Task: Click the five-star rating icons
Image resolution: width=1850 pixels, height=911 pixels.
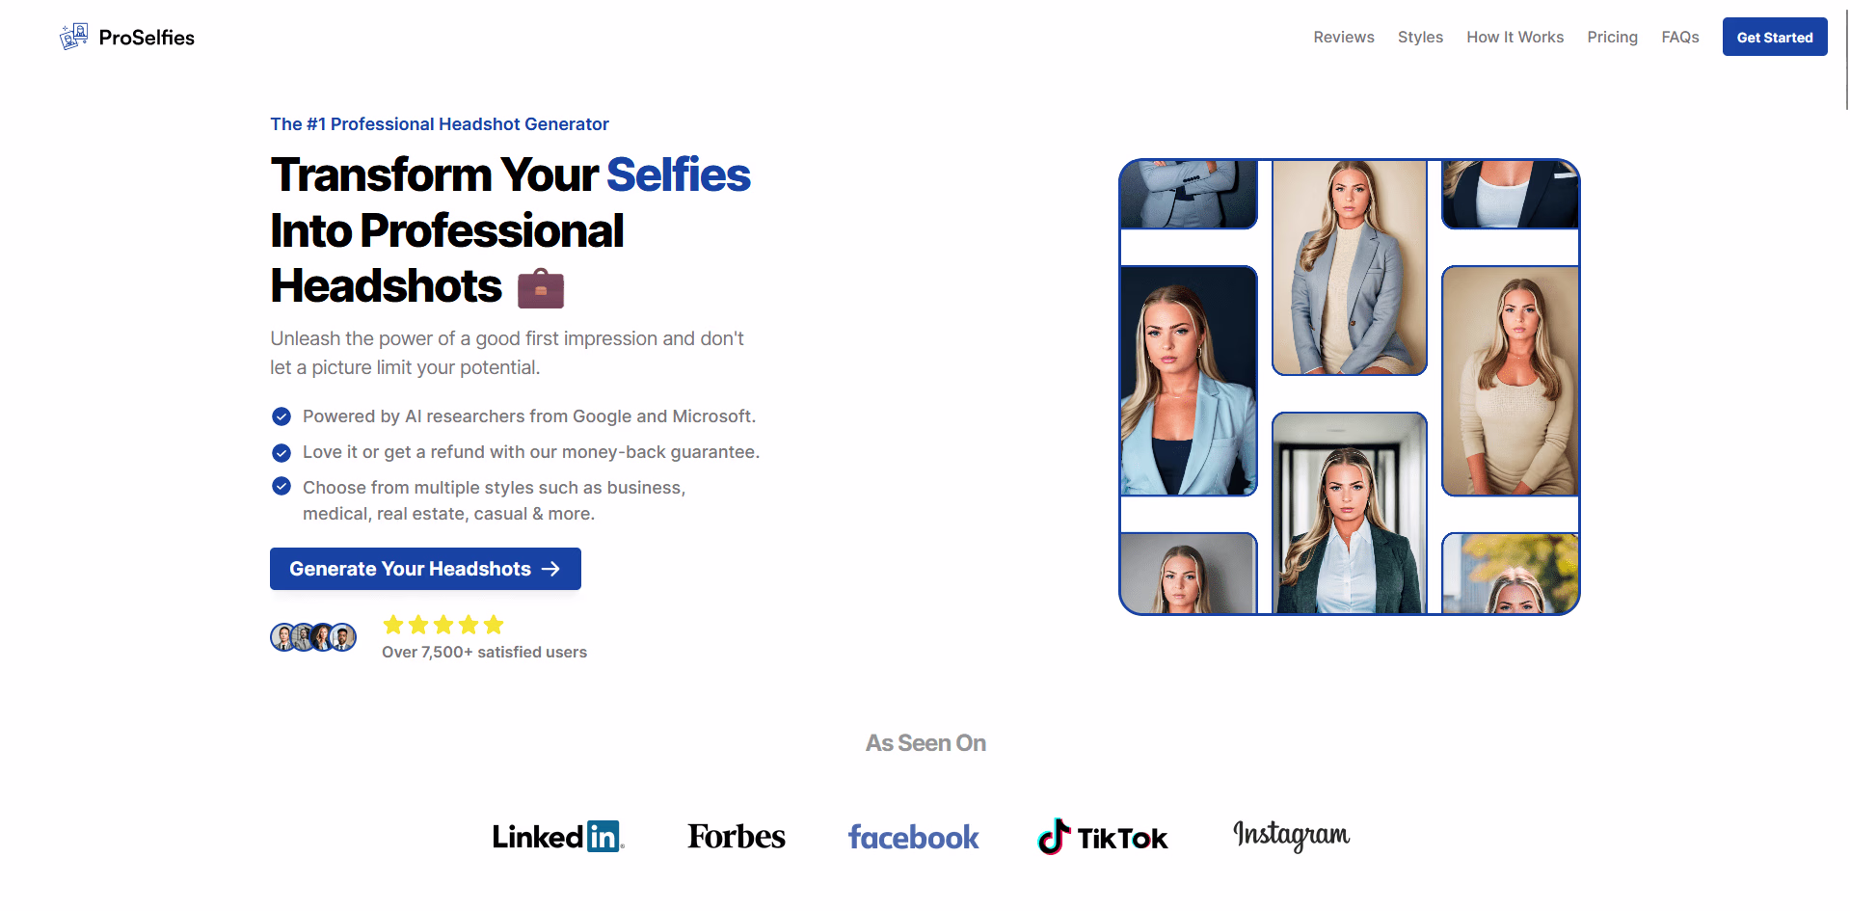Action: point(443,625)
